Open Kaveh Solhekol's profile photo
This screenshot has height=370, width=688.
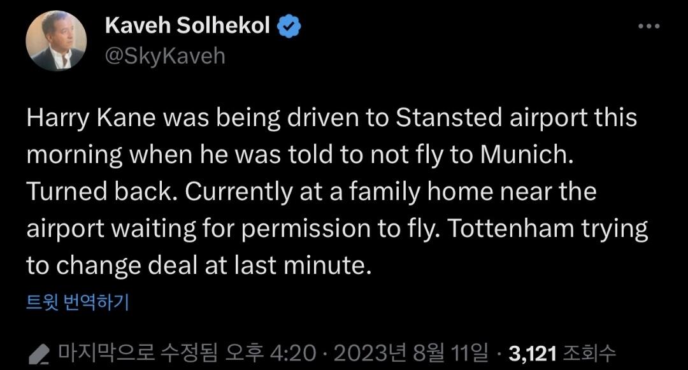pos(56,41)
